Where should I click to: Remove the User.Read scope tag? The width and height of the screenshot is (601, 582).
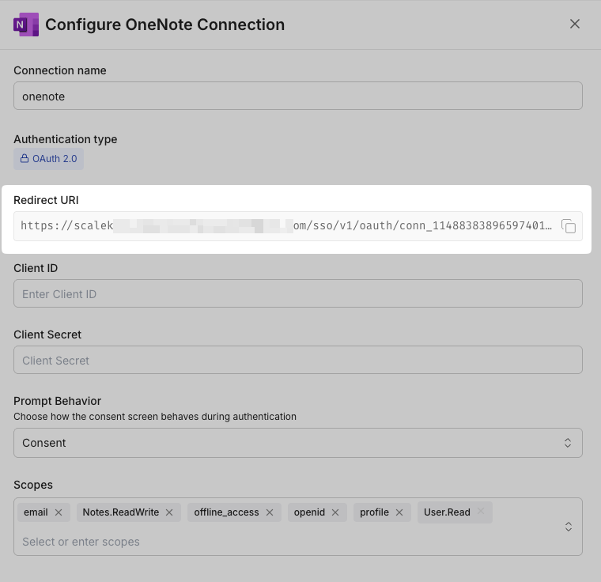pyautogui.click(x=481, y=512)
